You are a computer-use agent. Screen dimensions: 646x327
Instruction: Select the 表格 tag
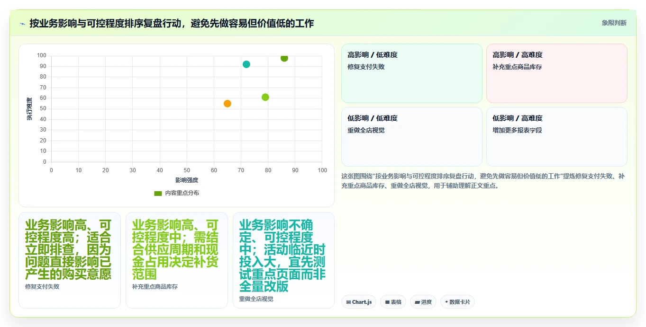point(393,302)
